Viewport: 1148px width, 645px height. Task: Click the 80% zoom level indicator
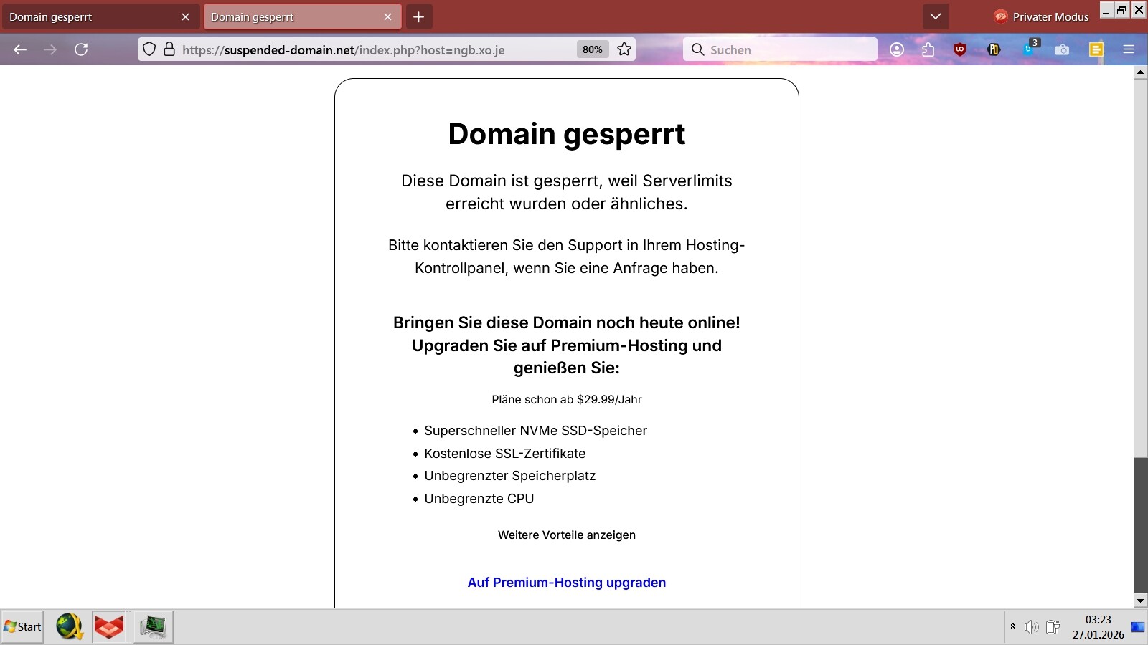(592, 49)
